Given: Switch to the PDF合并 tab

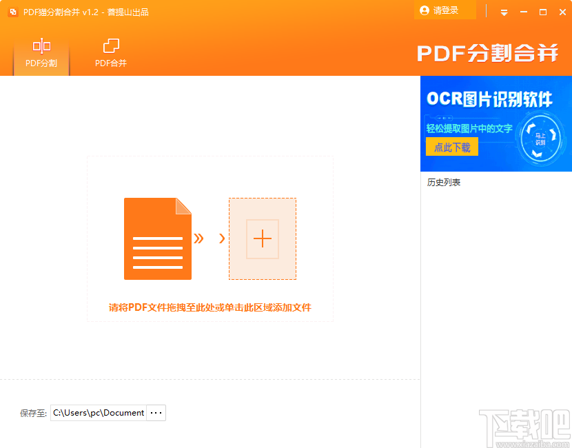Looking at the screenshot, I should point(110,53).
